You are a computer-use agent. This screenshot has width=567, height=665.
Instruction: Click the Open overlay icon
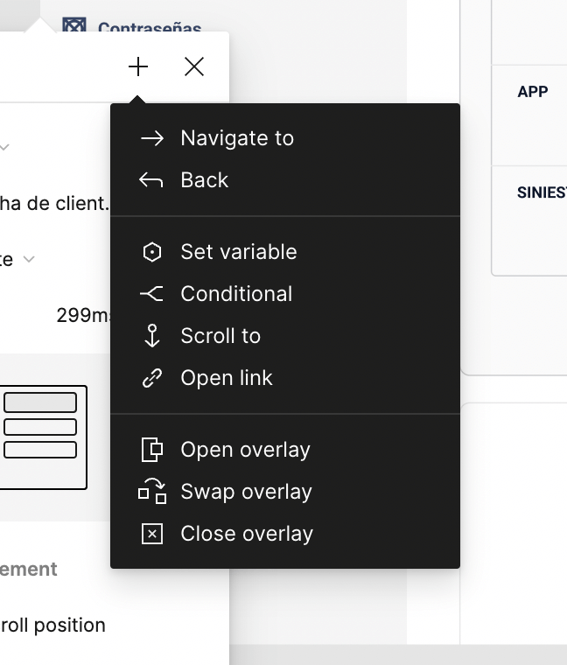(152, 450)
